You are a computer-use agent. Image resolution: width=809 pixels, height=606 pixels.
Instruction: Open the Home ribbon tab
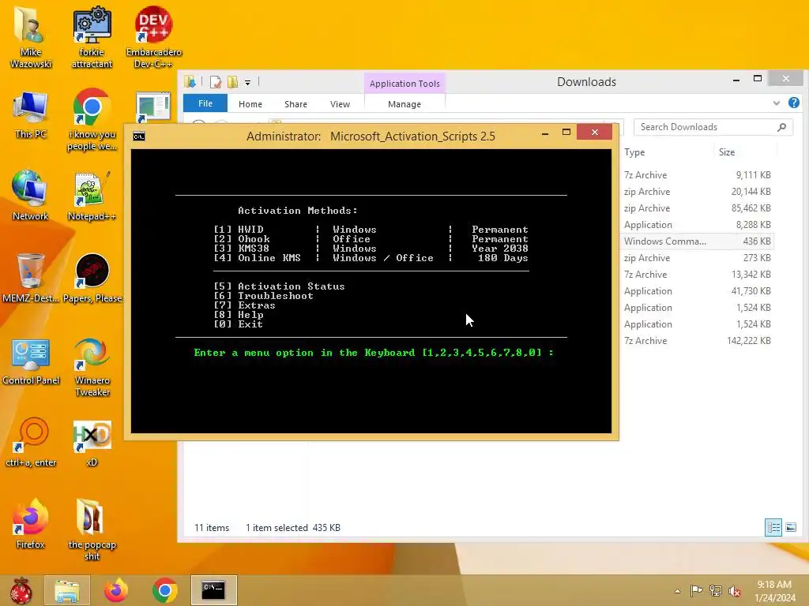250,104
